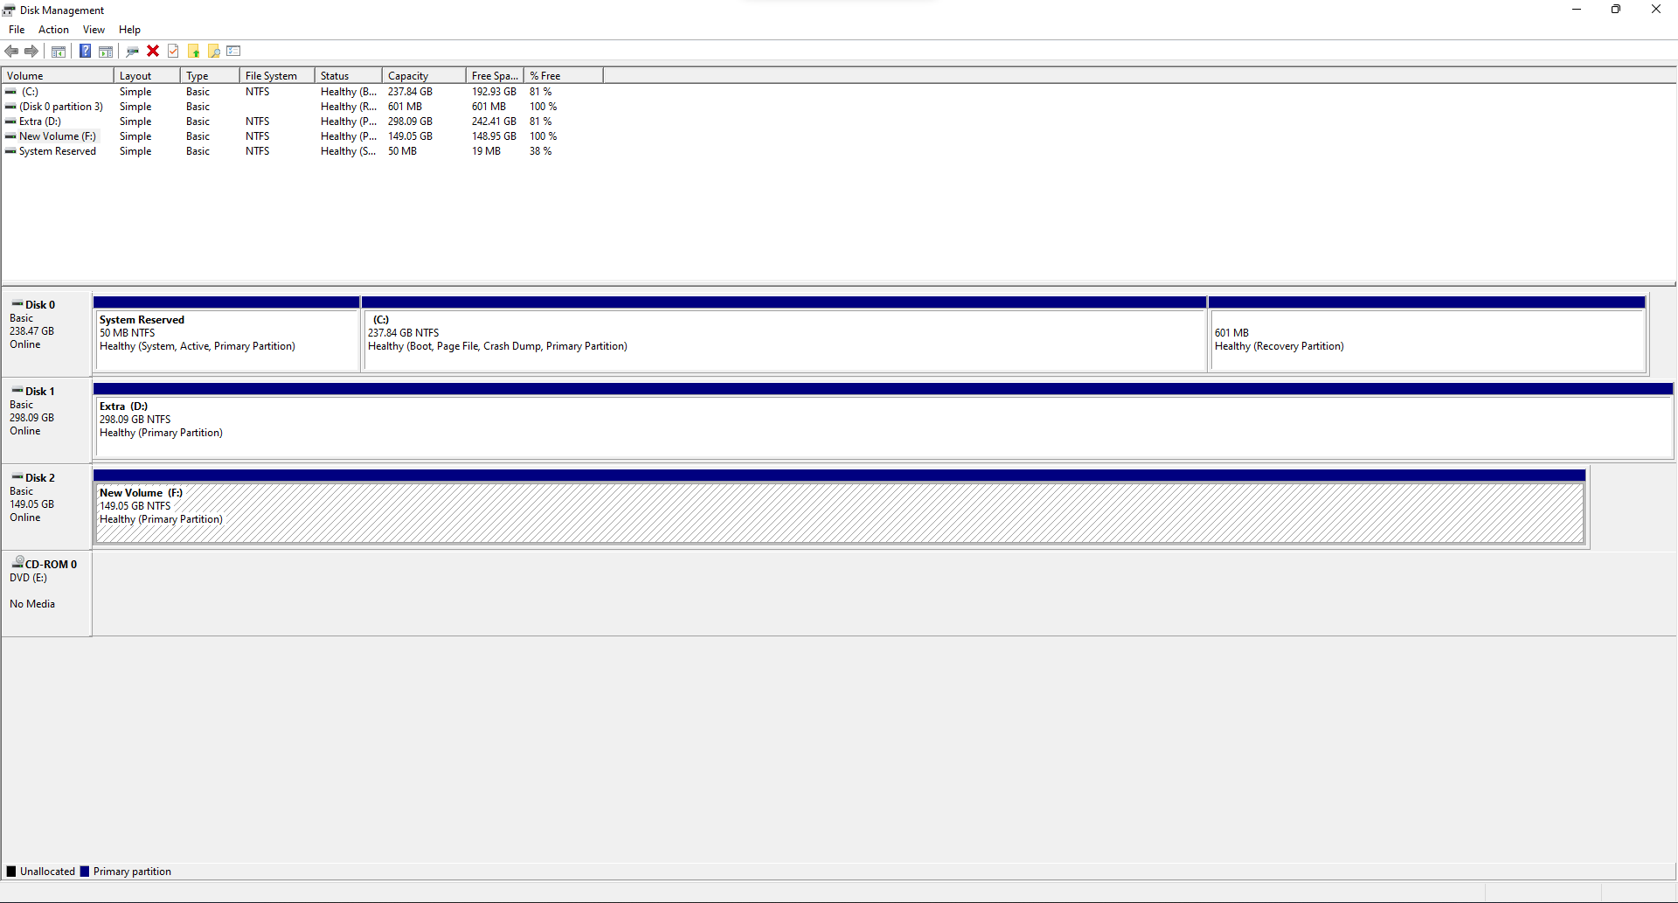Toggle the action pane visibility

(106, 51)
